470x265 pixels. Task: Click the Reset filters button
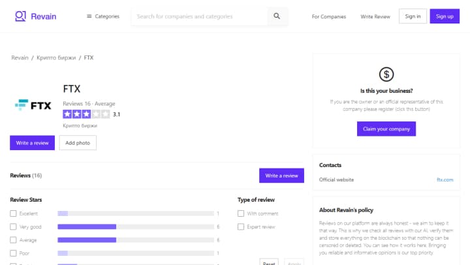269,262
